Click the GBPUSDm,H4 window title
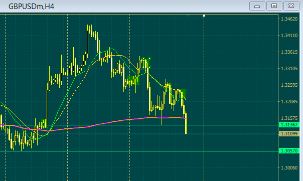This screenshot has height=181, width=303. 31,7
